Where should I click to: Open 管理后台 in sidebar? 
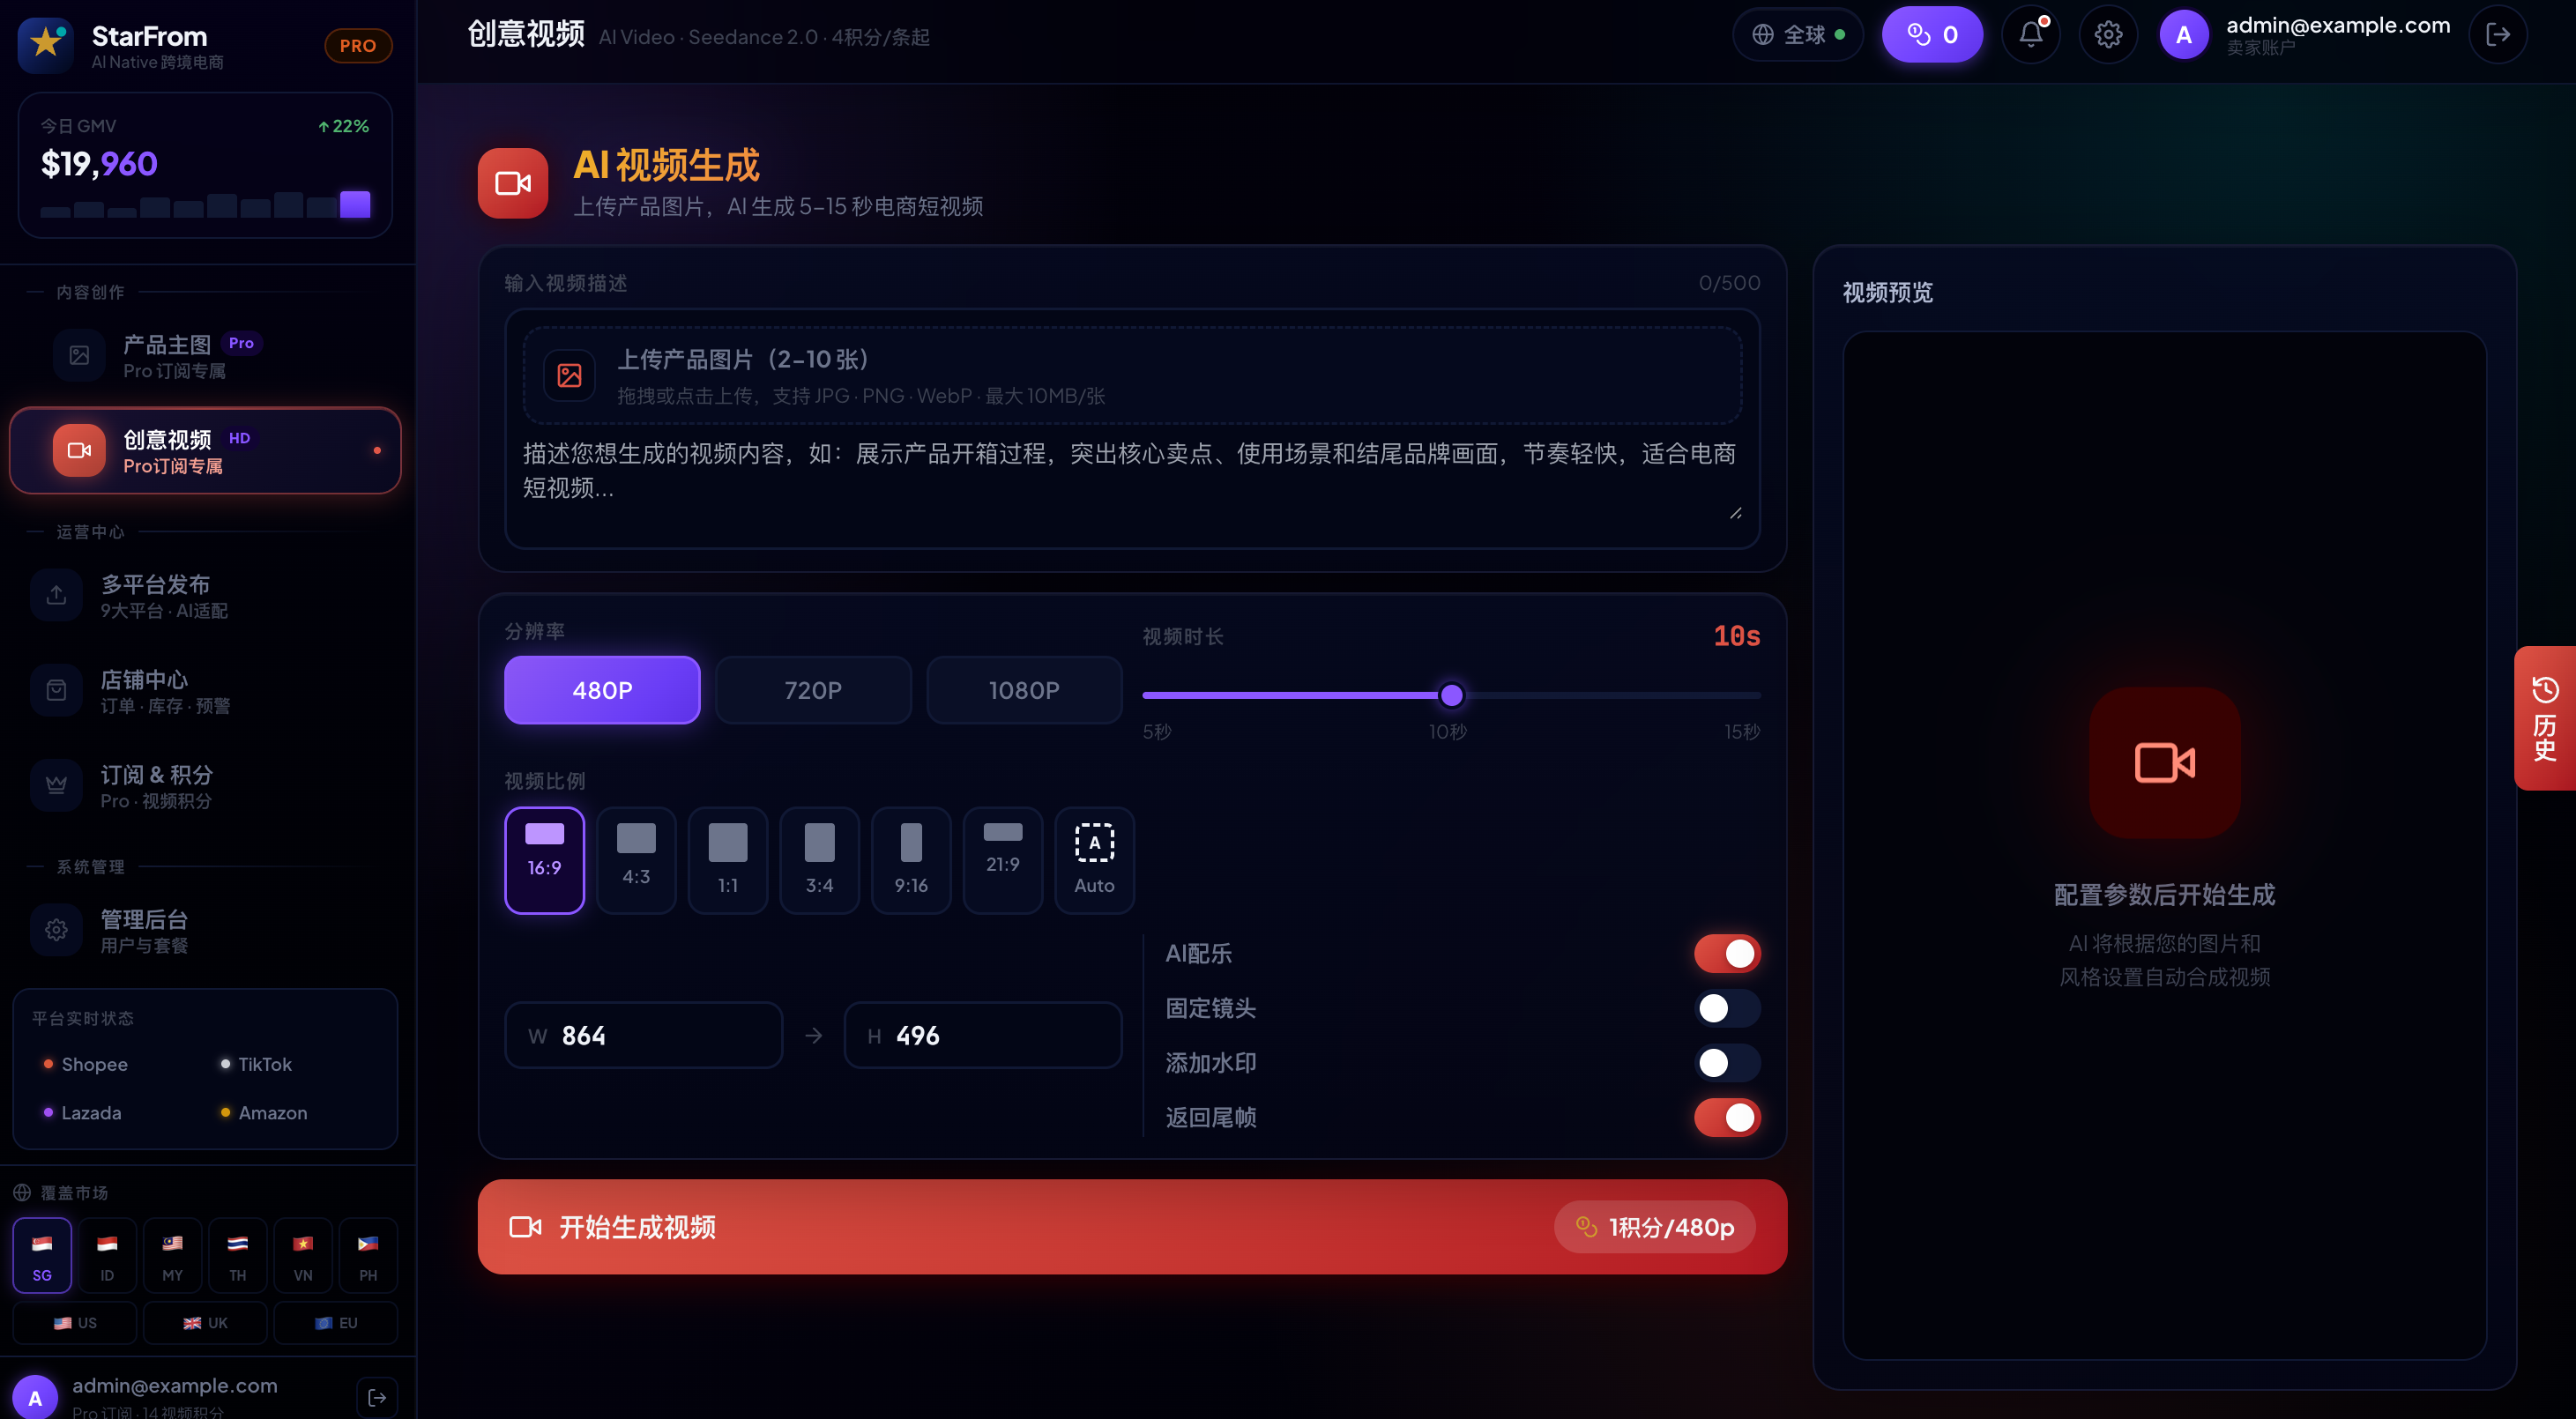coord(205,930)
